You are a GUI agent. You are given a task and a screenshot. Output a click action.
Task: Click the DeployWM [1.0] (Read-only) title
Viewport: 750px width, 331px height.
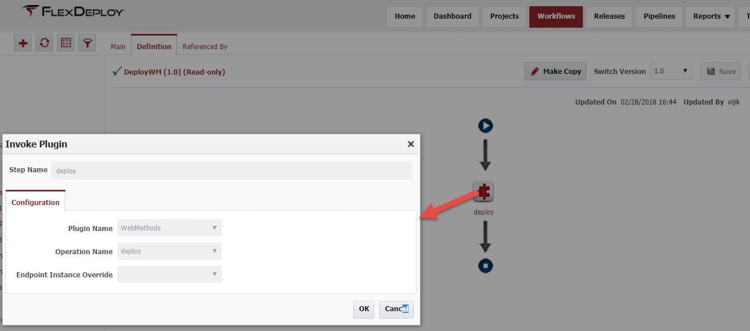click(174, 72)
